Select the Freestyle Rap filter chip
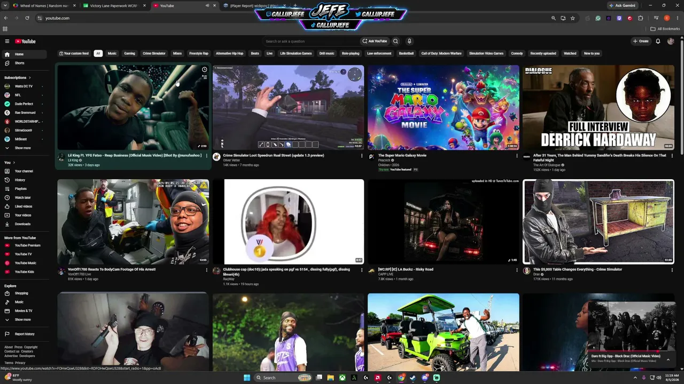The height and width of the screenshot is (384, 684). click(199, 53)
